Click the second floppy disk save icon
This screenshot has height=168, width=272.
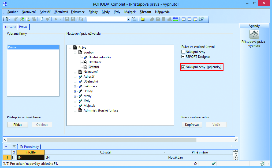click(73, 19)
